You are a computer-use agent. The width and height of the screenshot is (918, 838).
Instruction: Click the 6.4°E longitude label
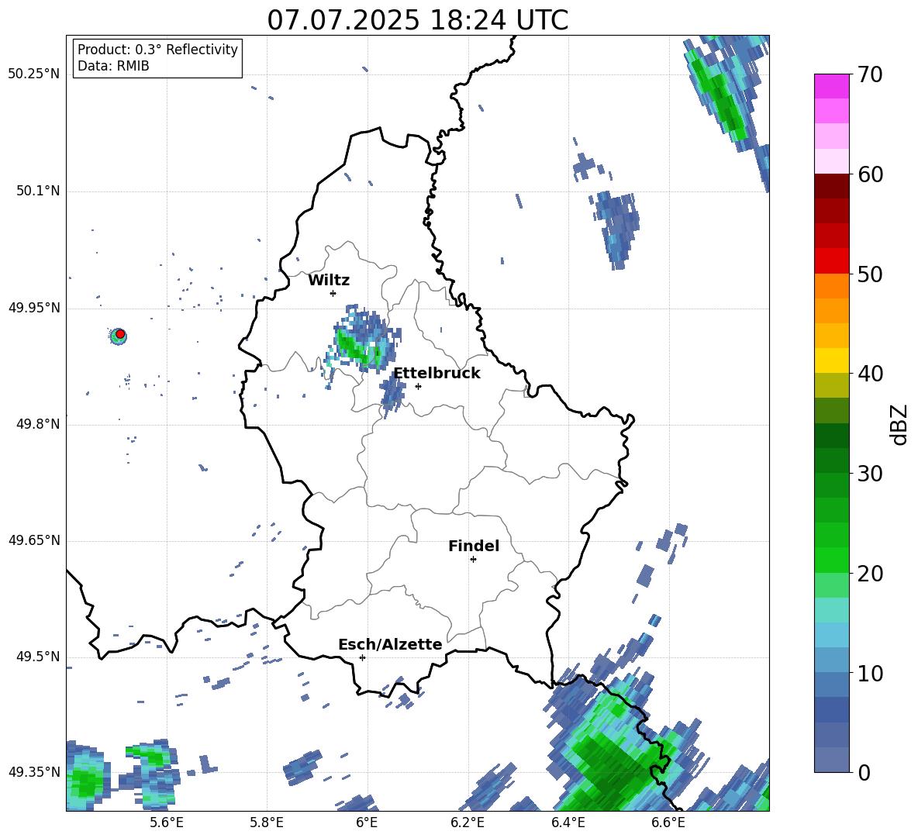pos(568,822)
